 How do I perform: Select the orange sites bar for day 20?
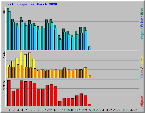point(90,77)
